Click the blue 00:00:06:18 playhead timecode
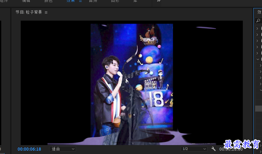 point(29,149)
